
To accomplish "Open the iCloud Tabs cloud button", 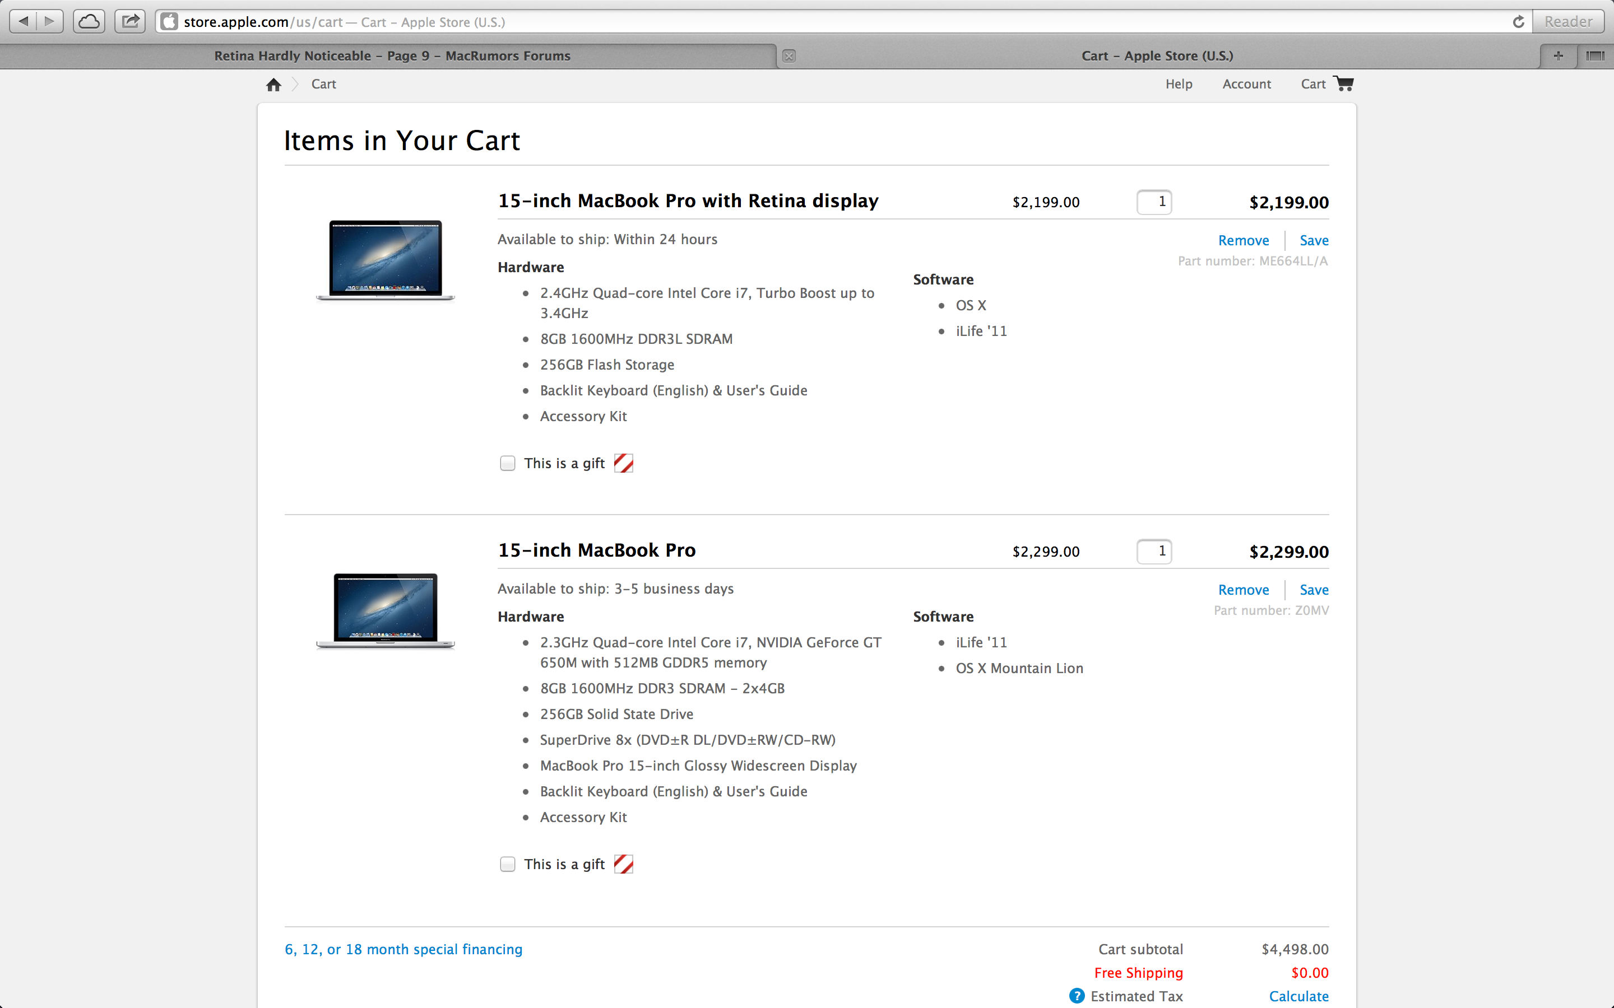I will pos(89,21).
